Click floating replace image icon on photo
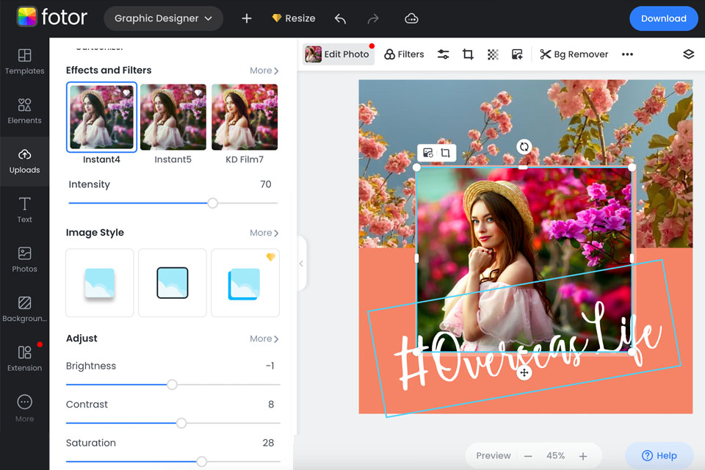 point(428,153)
